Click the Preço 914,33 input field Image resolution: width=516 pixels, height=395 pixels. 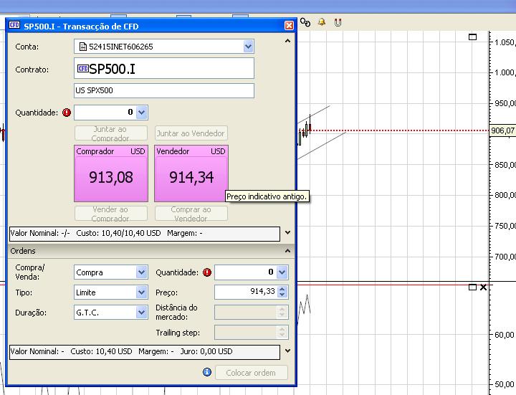click(246, 292)
